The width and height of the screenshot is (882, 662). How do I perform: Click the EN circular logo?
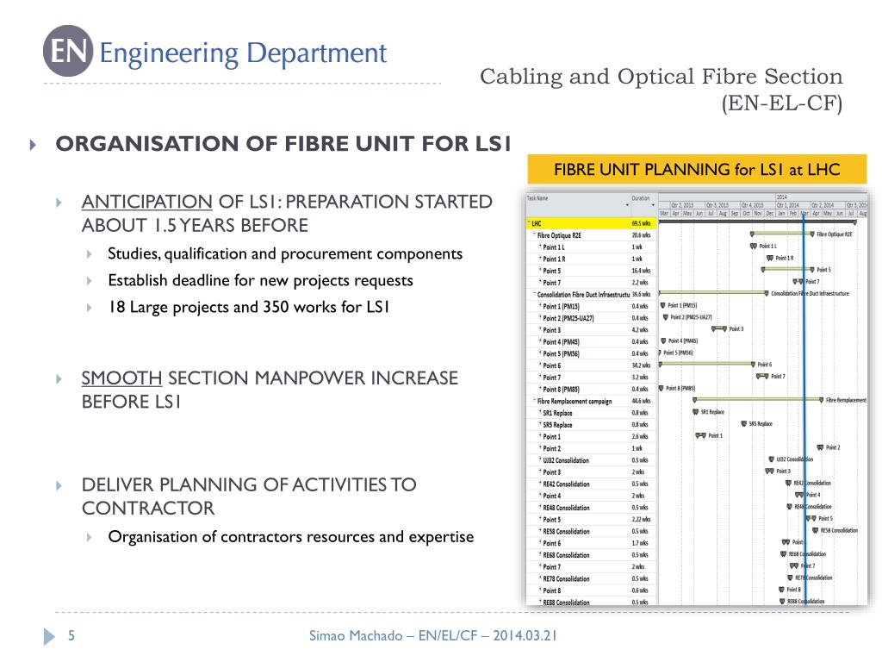click(68, 51)
